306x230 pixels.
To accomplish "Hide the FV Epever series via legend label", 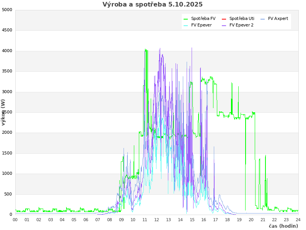I will pos(201,25).
